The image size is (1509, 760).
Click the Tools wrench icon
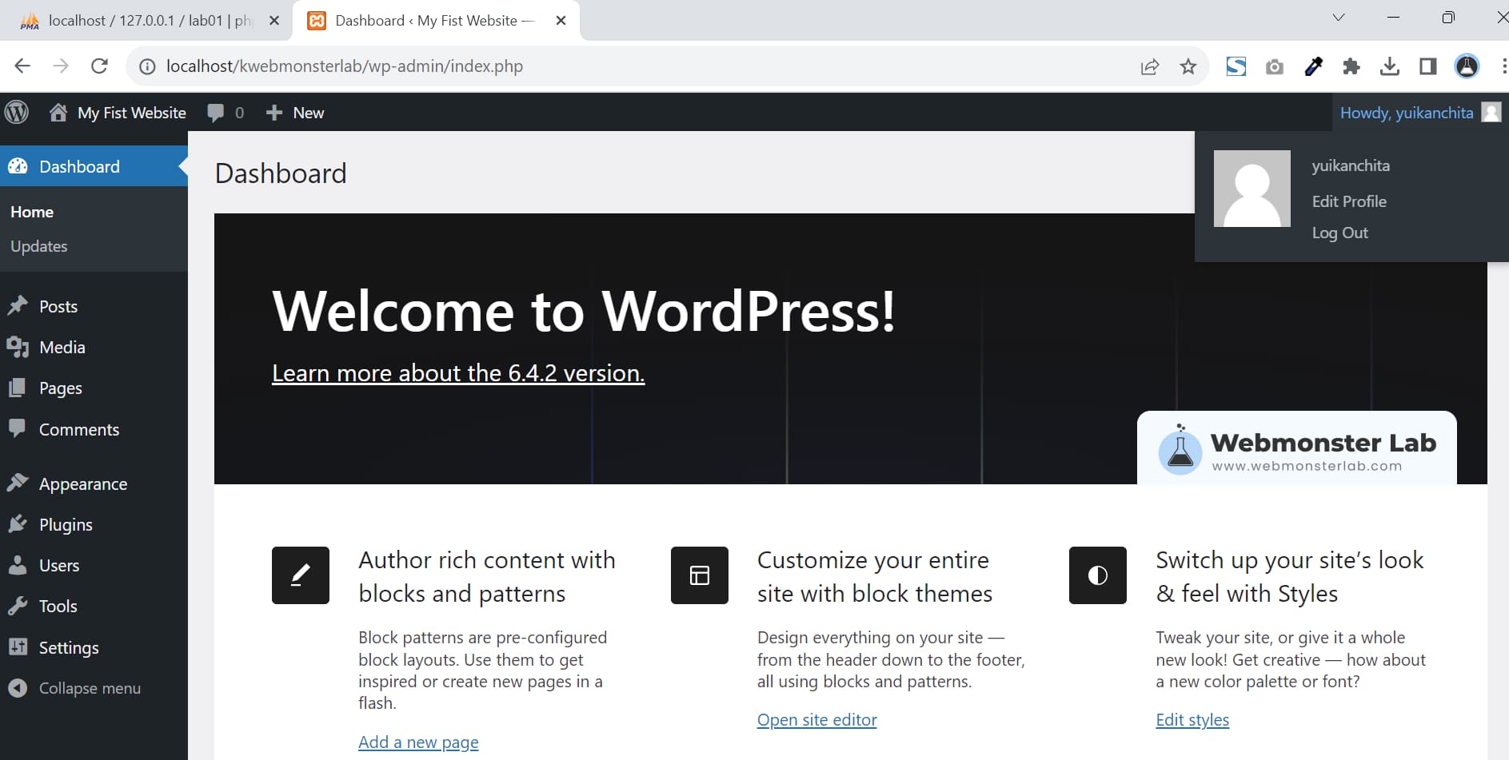click(18, 606)
